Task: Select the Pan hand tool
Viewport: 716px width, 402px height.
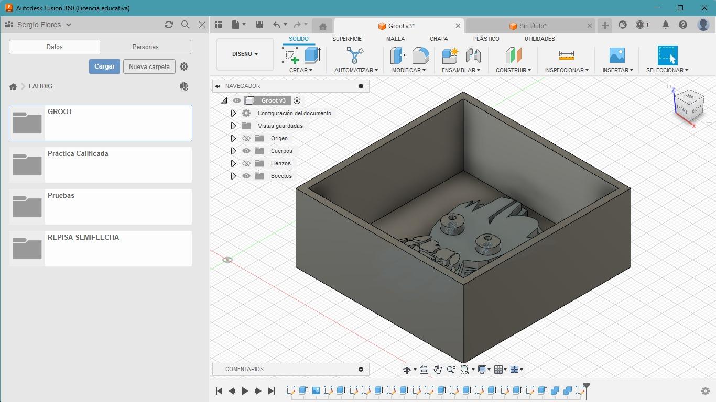Action: (437, 370)
